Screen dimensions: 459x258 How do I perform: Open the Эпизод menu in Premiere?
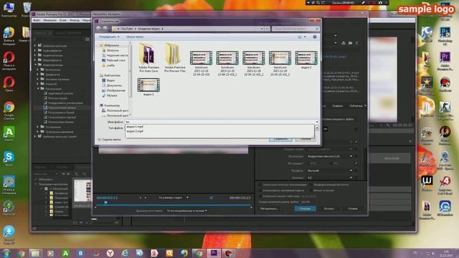tap(75, 20)
